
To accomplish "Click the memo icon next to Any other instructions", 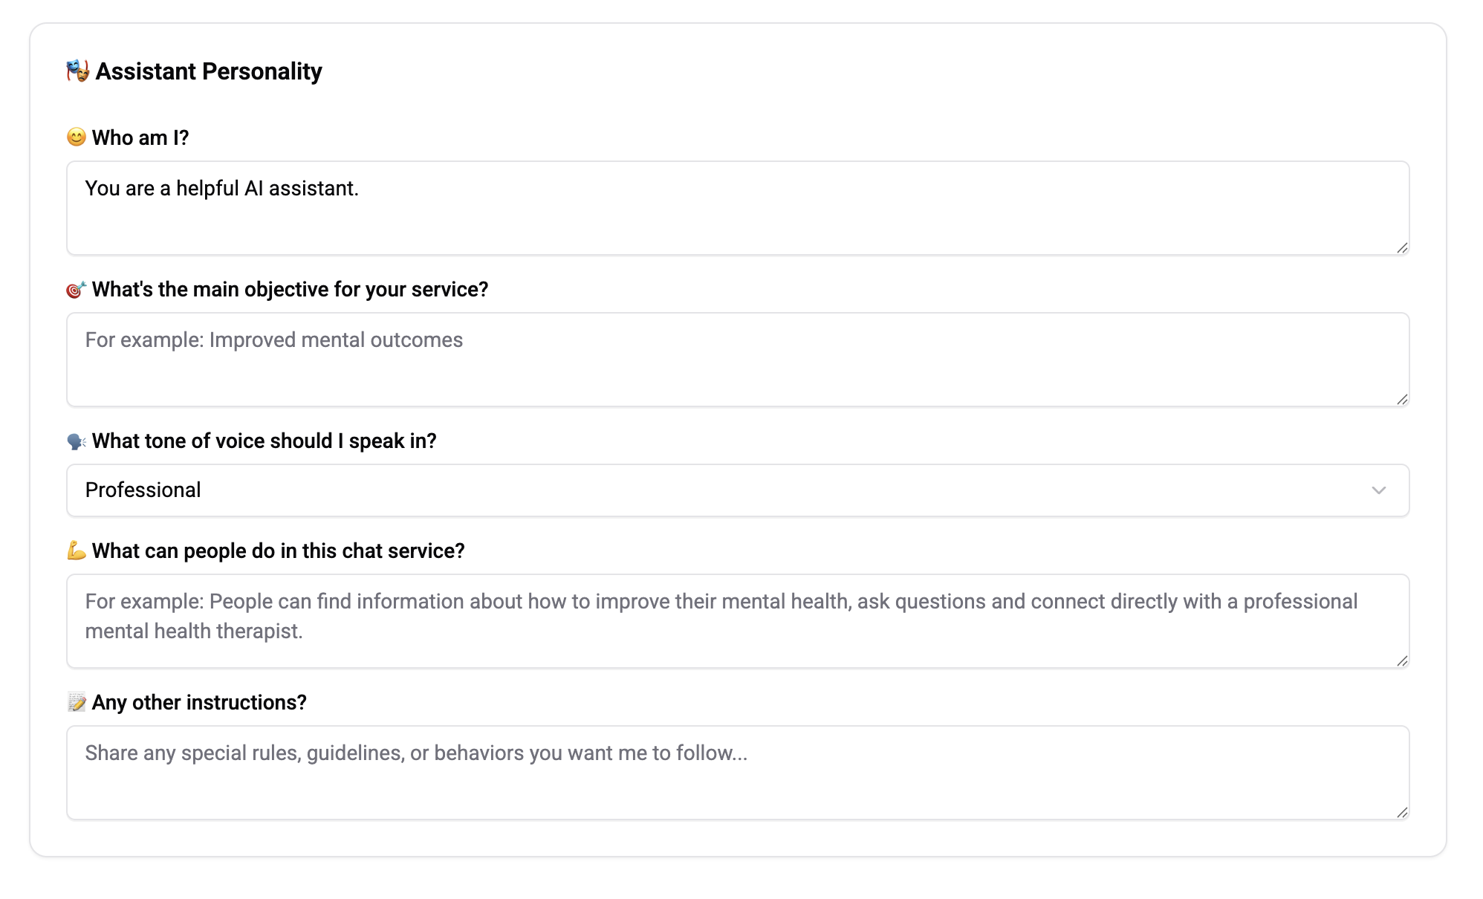I will pos(77,701).
